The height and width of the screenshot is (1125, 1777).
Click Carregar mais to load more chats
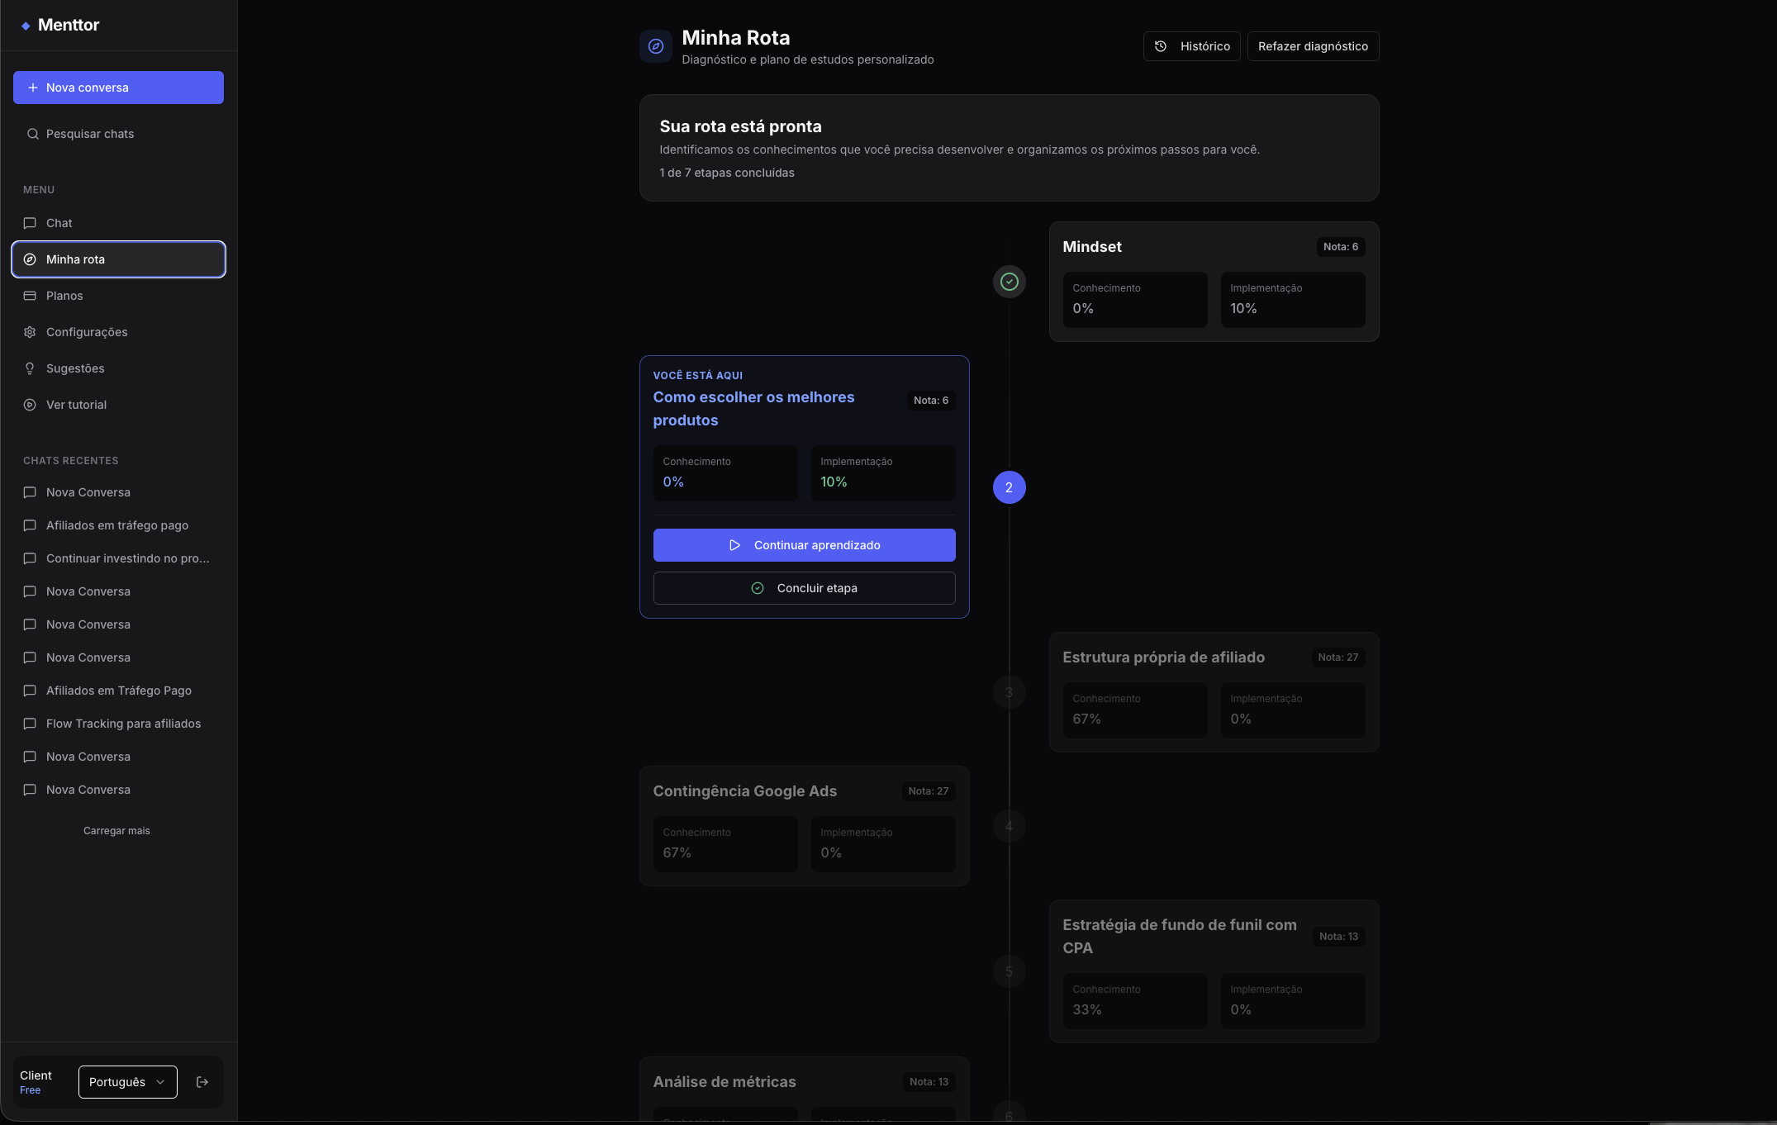(116, 831)
